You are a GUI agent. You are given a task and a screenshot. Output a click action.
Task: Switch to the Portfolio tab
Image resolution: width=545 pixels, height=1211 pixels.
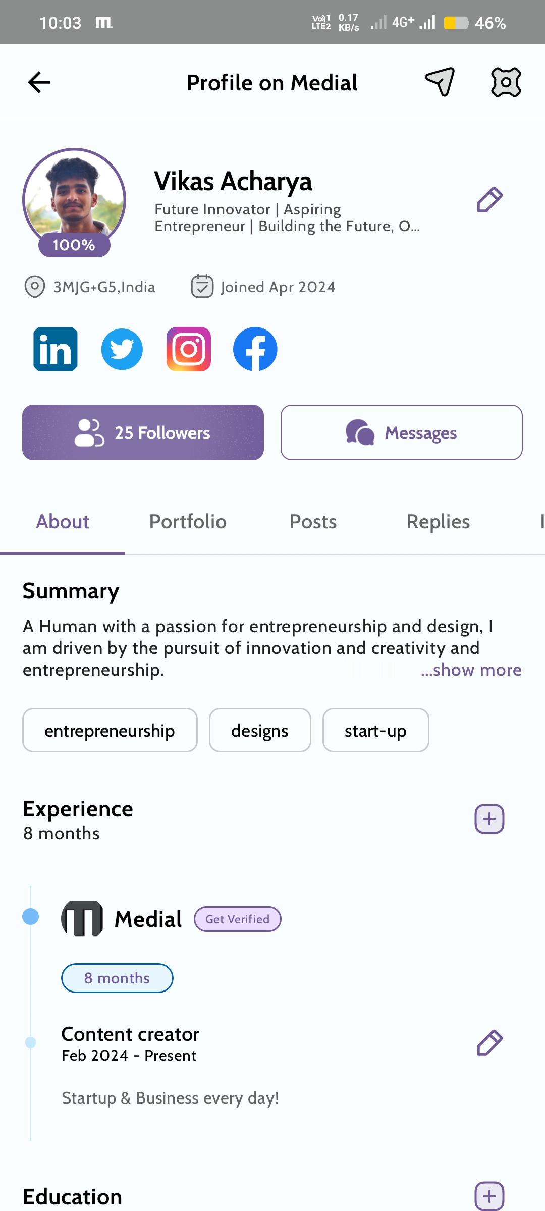tap(188, 522)
